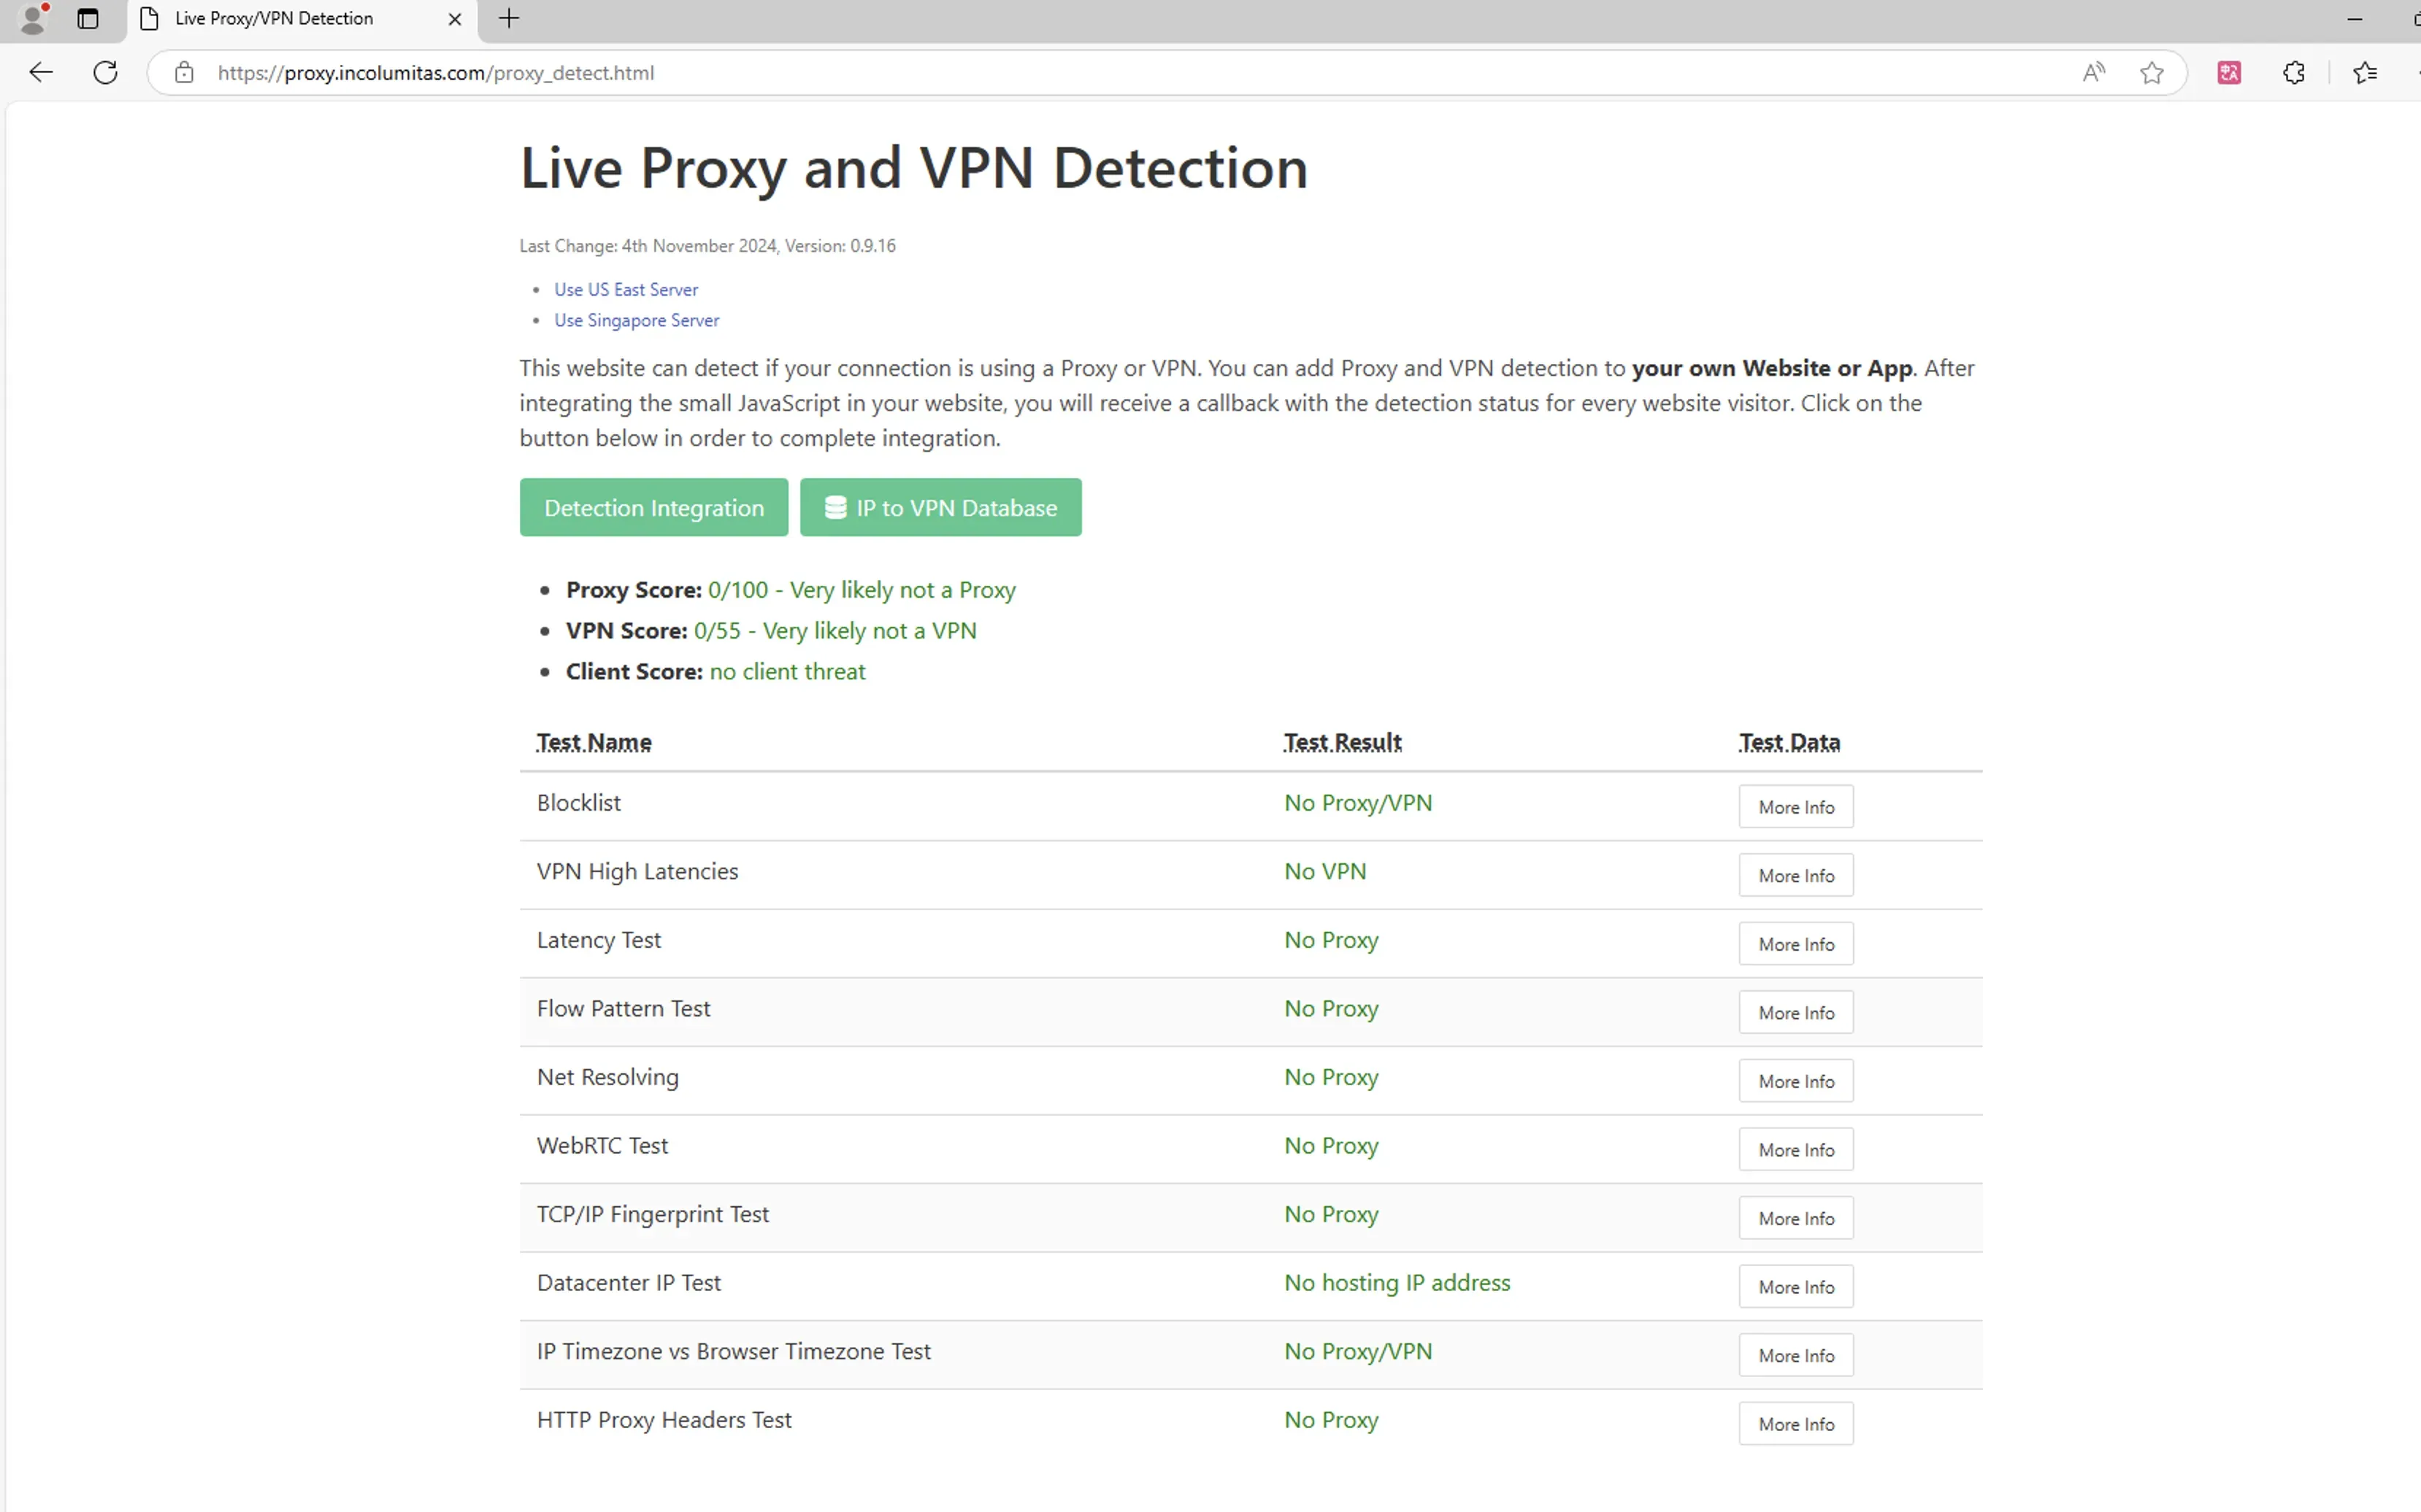
Task: Select Use US East Server link
Action: click(624, 288)
